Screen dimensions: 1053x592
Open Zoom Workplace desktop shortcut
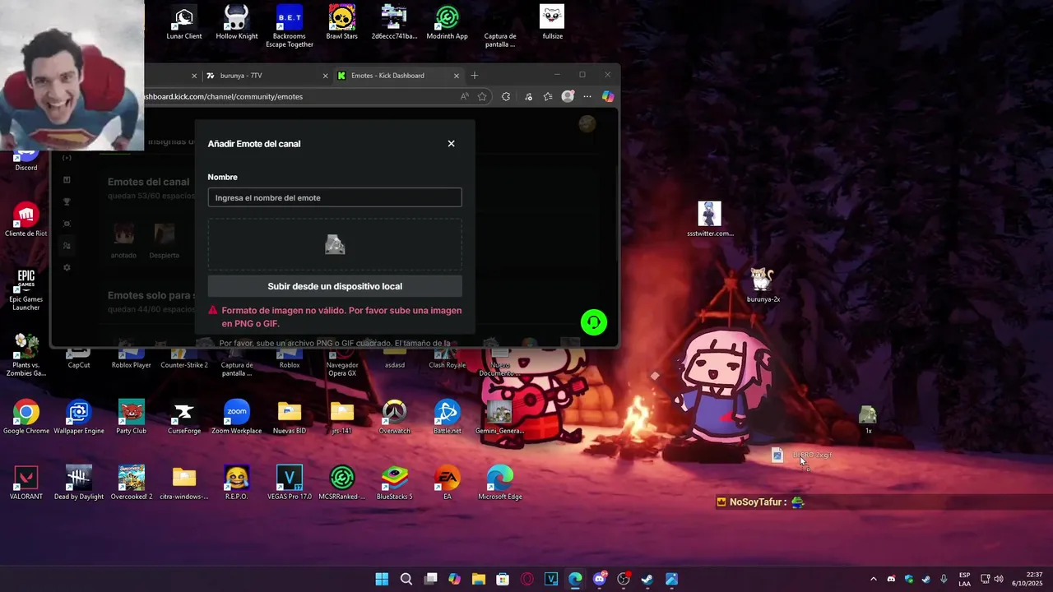pos(237,417)
